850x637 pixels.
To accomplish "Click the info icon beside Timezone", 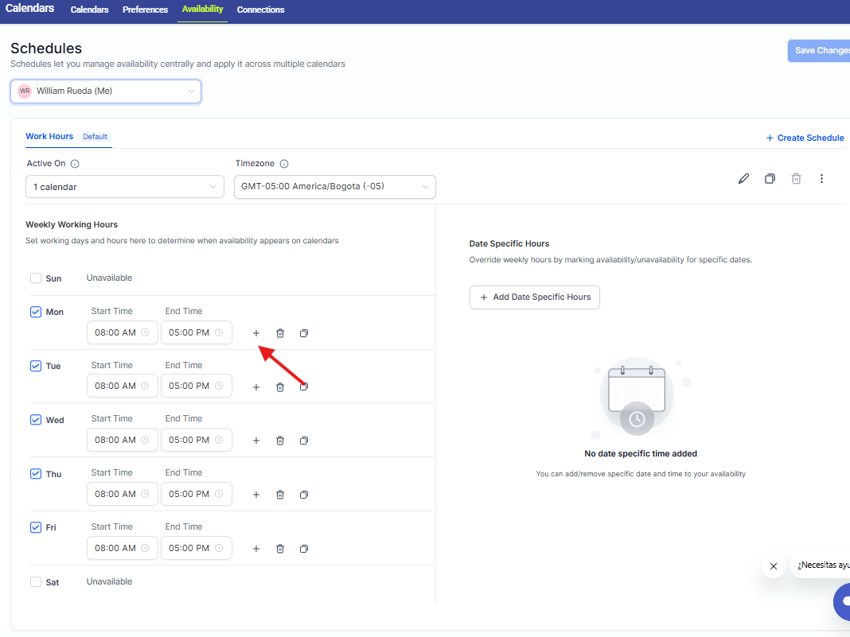I will point(284,164).
